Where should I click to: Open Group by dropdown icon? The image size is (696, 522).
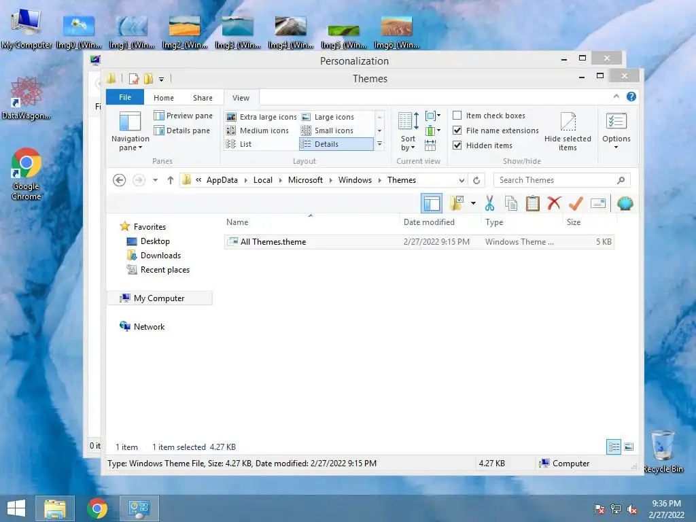[x=433, y=116]
